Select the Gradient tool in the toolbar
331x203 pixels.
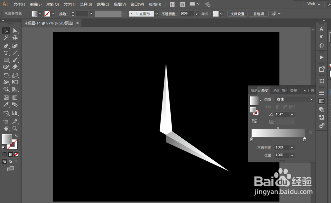tap(15, 97)
